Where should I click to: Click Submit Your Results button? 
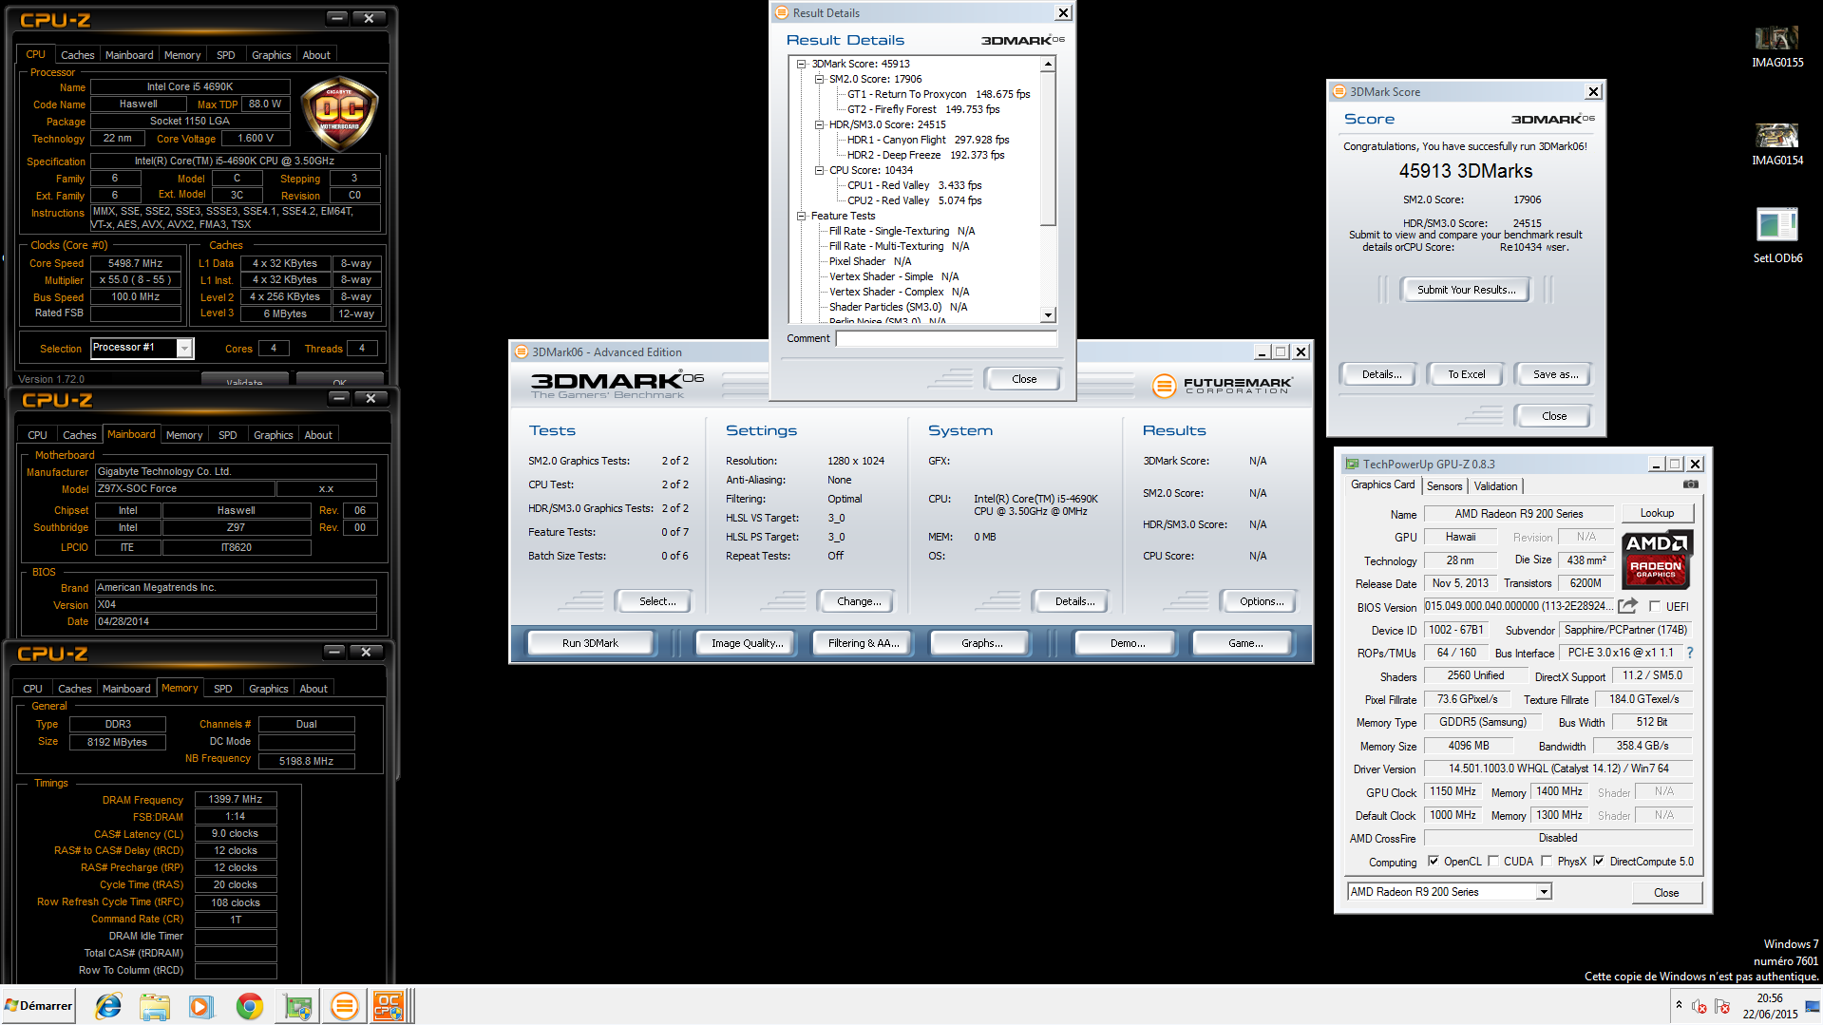[1466, 290]
